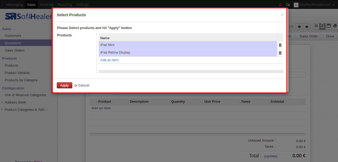Switch to form view icon
This screenshot has height=162, width=338.
[323, 26]
